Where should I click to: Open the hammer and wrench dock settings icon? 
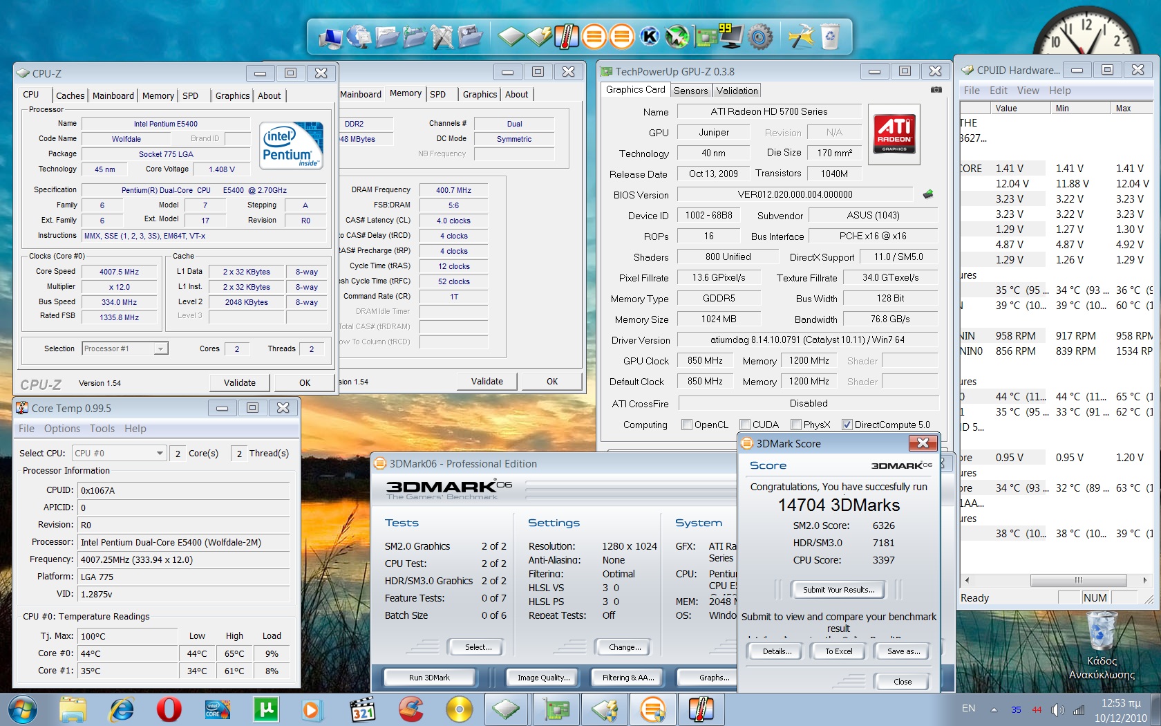[x=801, y=36]
